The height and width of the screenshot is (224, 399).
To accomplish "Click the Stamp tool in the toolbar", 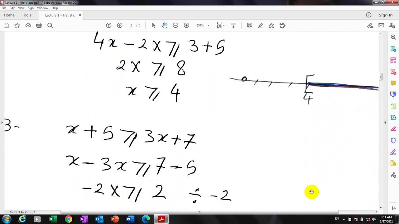I will click(x=282, y=26).
